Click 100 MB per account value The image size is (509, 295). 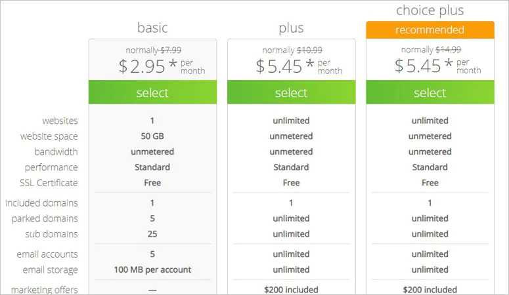[152, 269]
